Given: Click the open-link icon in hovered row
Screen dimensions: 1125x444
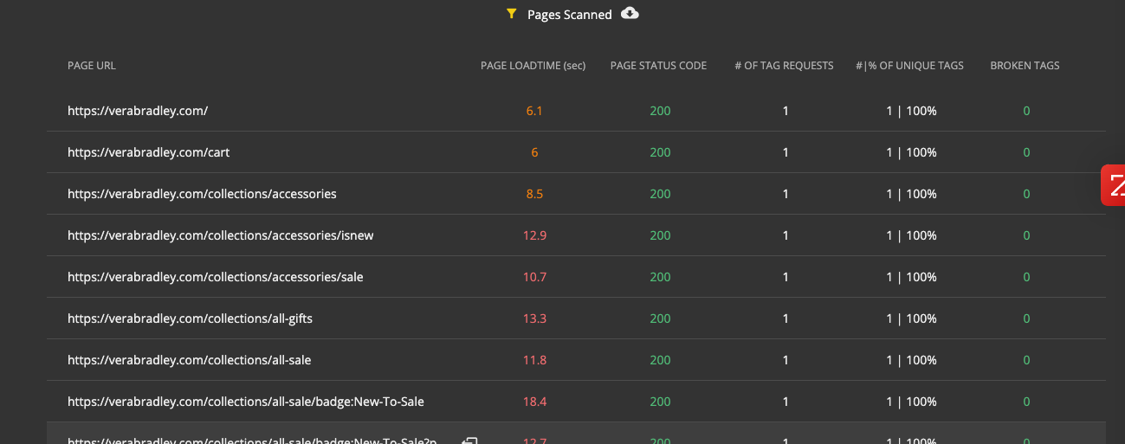Looking at the screenshot, I should (469, 441).
